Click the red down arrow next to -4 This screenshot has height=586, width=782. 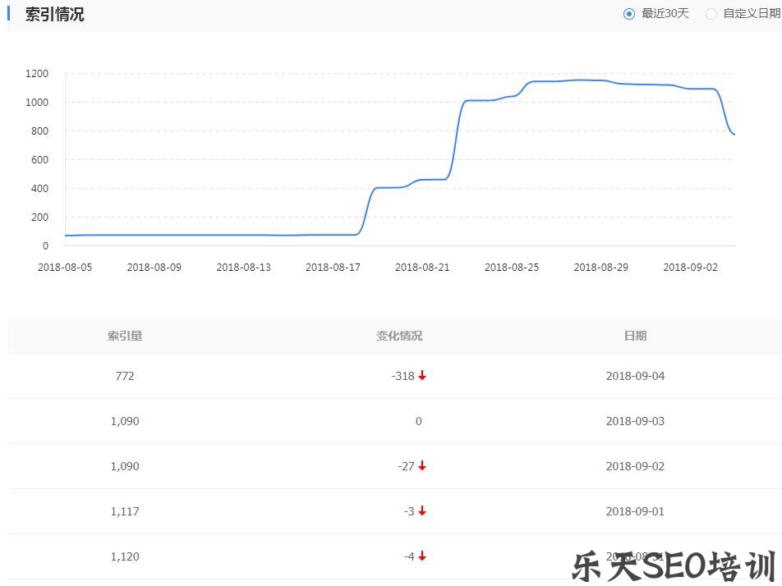point(422,556)
